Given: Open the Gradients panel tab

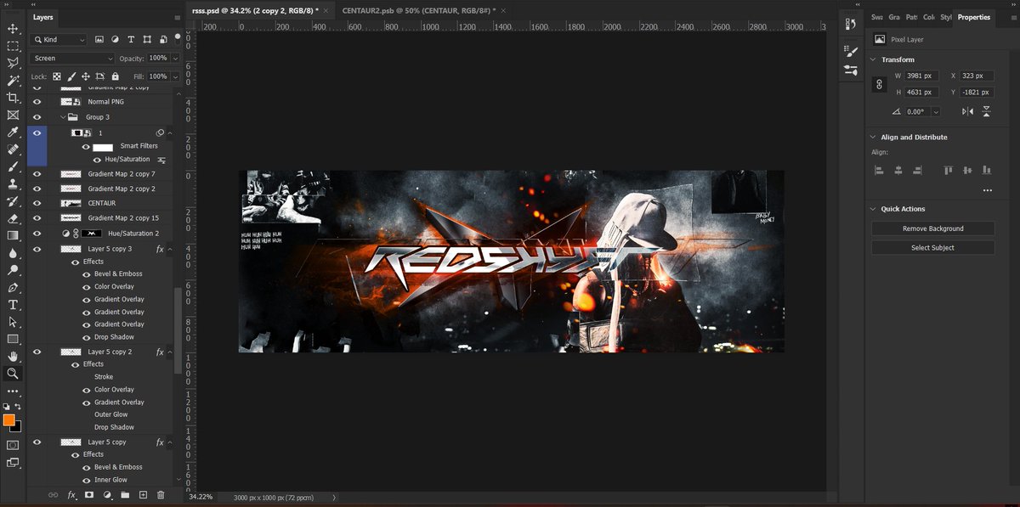Looking at the screenshot, I should click(x=894, y=17).
